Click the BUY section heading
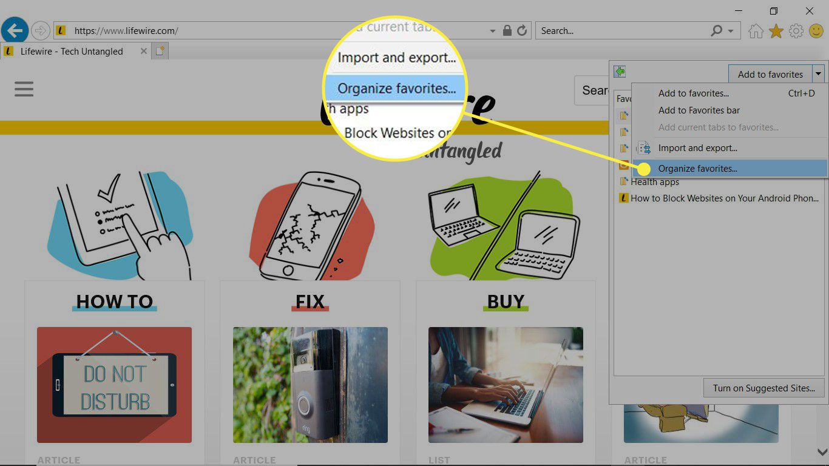Viewport: 829px width, 466px height. pos(506,302)
